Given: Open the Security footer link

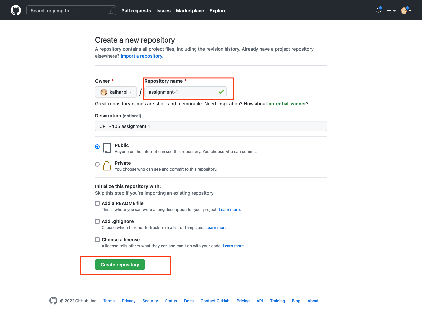Looking at the screenshot, I should click(150, 301).
